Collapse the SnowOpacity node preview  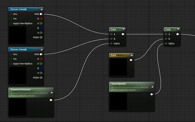(152, 87)
